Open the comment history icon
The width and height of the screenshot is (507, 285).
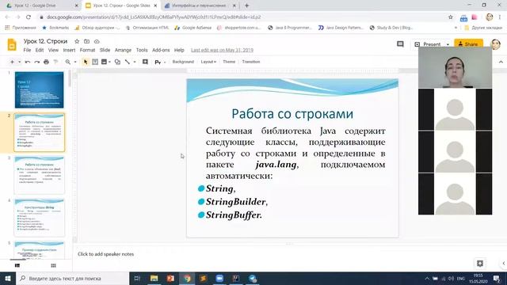pyautogui.click(x=400, y=44)
